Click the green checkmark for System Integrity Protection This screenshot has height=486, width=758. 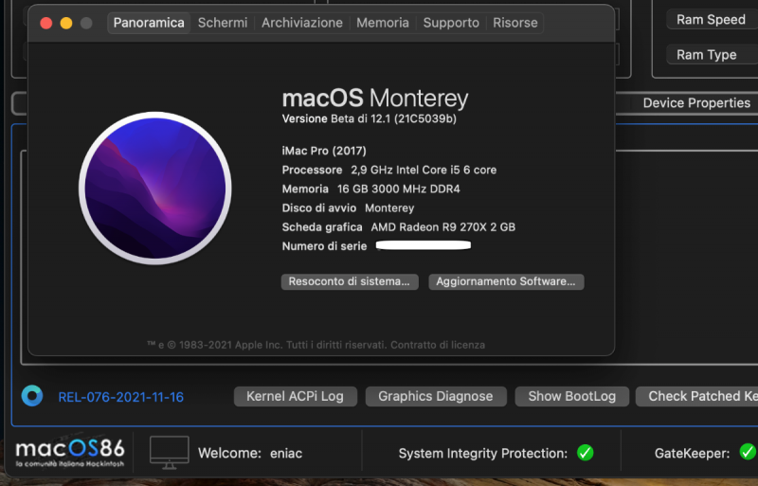click(586, 453)
